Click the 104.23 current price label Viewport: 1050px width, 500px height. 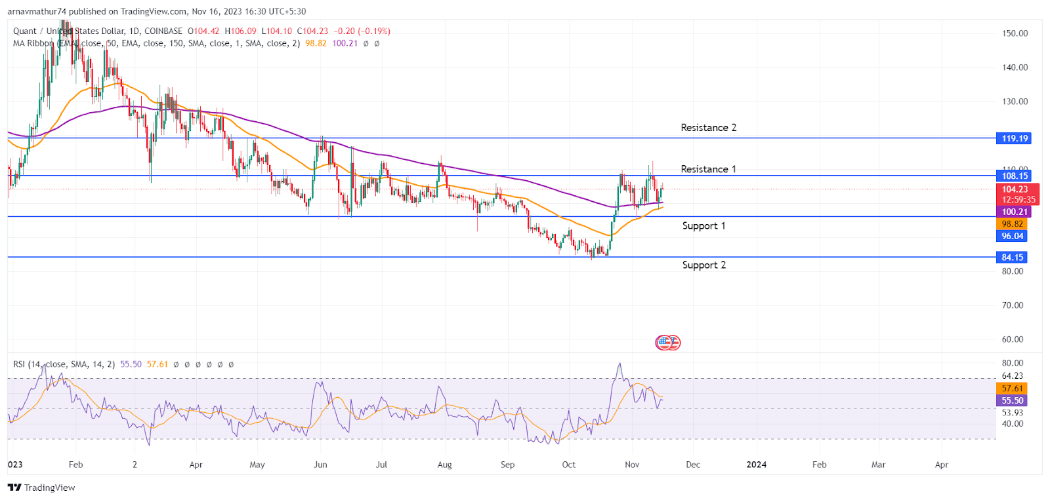1015,189
